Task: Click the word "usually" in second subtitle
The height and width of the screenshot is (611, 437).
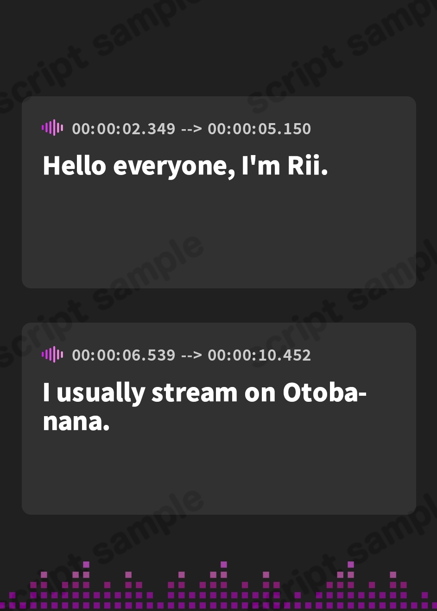Action: [x=101, y=393]
